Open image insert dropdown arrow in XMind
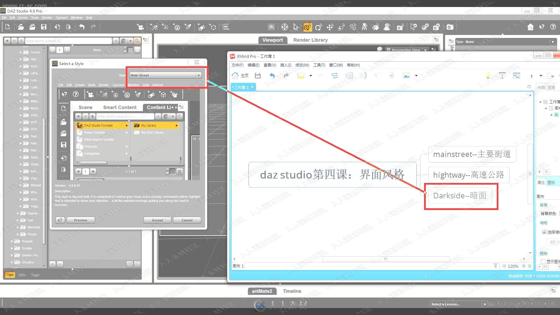 (416, 76)
